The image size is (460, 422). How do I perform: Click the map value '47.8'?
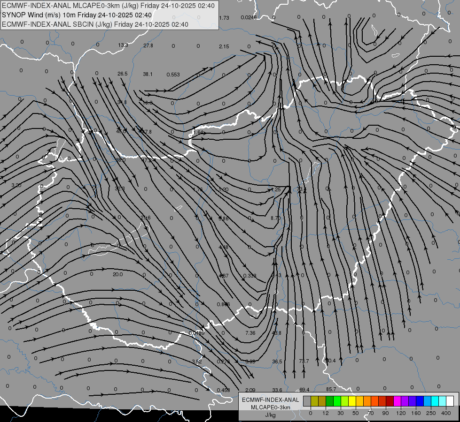[x=147, y=132]
